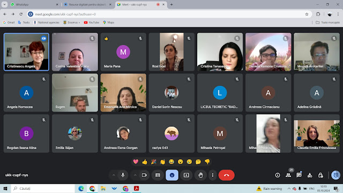Send the heart emoji reaction
The width and height of the screenshot is (343, 193).
coord(136,162)
